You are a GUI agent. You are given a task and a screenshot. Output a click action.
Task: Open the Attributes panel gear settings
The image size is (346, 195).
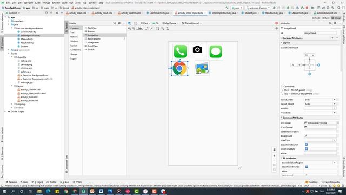coord(335,23)
